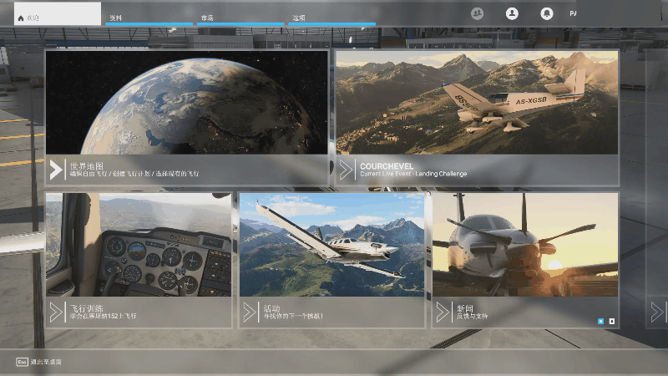Open the Courchevel landing challenge airplane image
668x376 pixels.
(477, 102)
